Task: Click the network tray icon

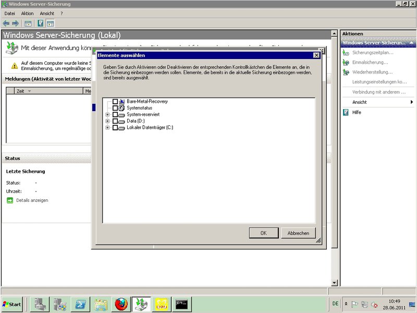Action: coord(364,304)
